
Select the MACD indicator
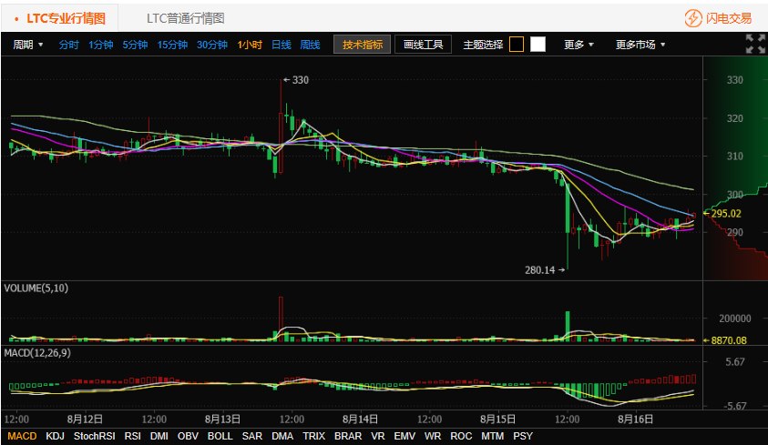22,436
